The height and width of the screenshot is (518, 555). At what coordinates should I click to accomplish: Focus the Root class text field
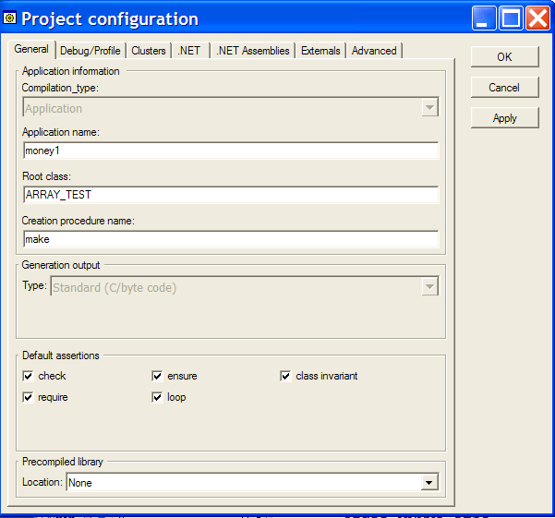[230, 195]
